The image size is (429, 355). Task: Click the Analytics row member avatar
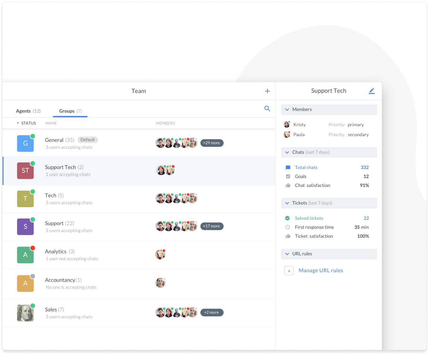coord(160,254)
